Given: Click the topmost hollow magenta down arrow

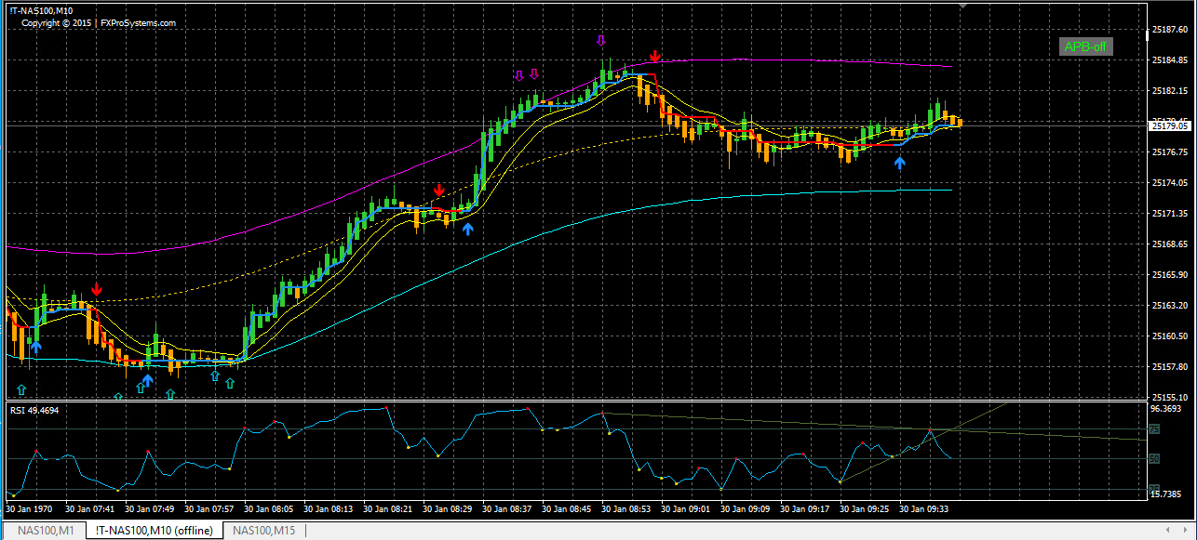Looking at the screenshot, I should [601, 41].
